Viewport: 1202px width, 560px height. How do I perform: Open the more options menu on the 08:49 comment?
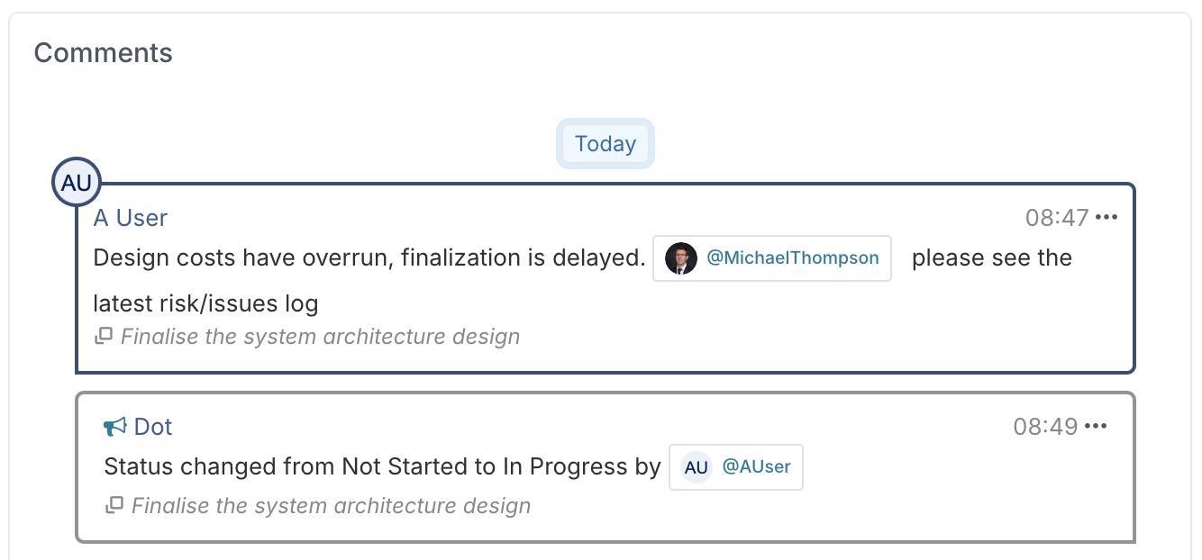pos(1096,427)
